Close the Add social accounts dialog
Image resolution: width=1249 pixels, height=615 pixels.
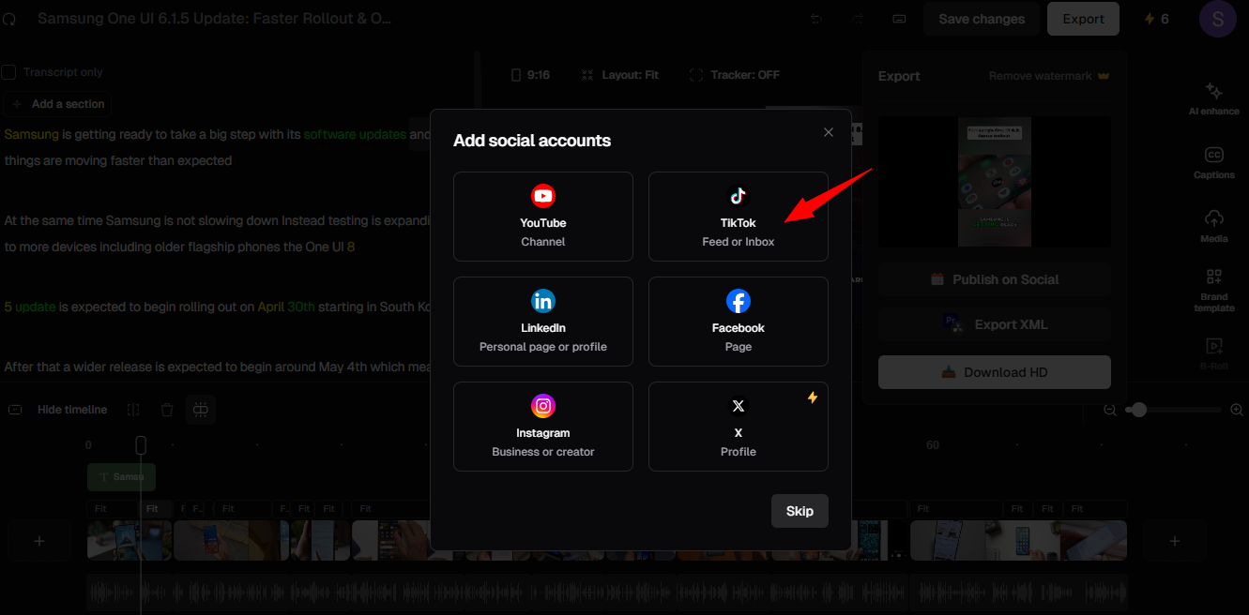point(829,132)
